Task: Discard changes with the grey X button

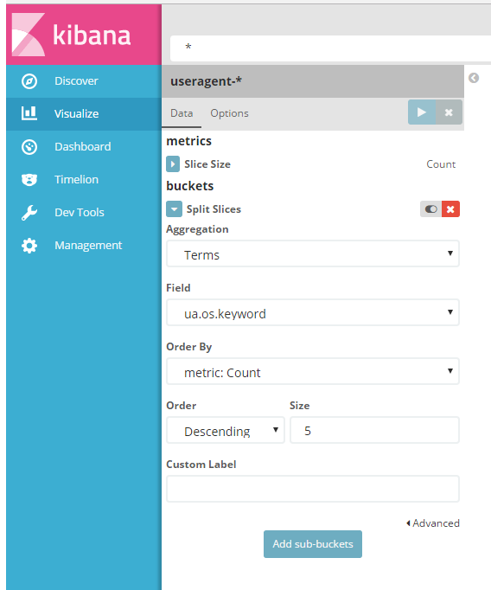Action: [x=449, y=112]
